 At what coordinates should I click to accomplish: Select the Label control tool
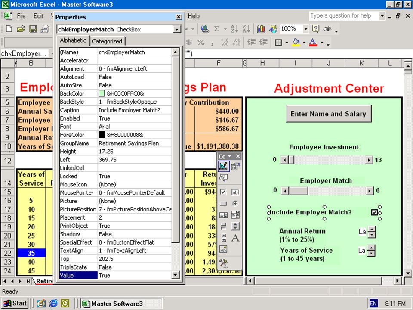(x=235, y=238)
